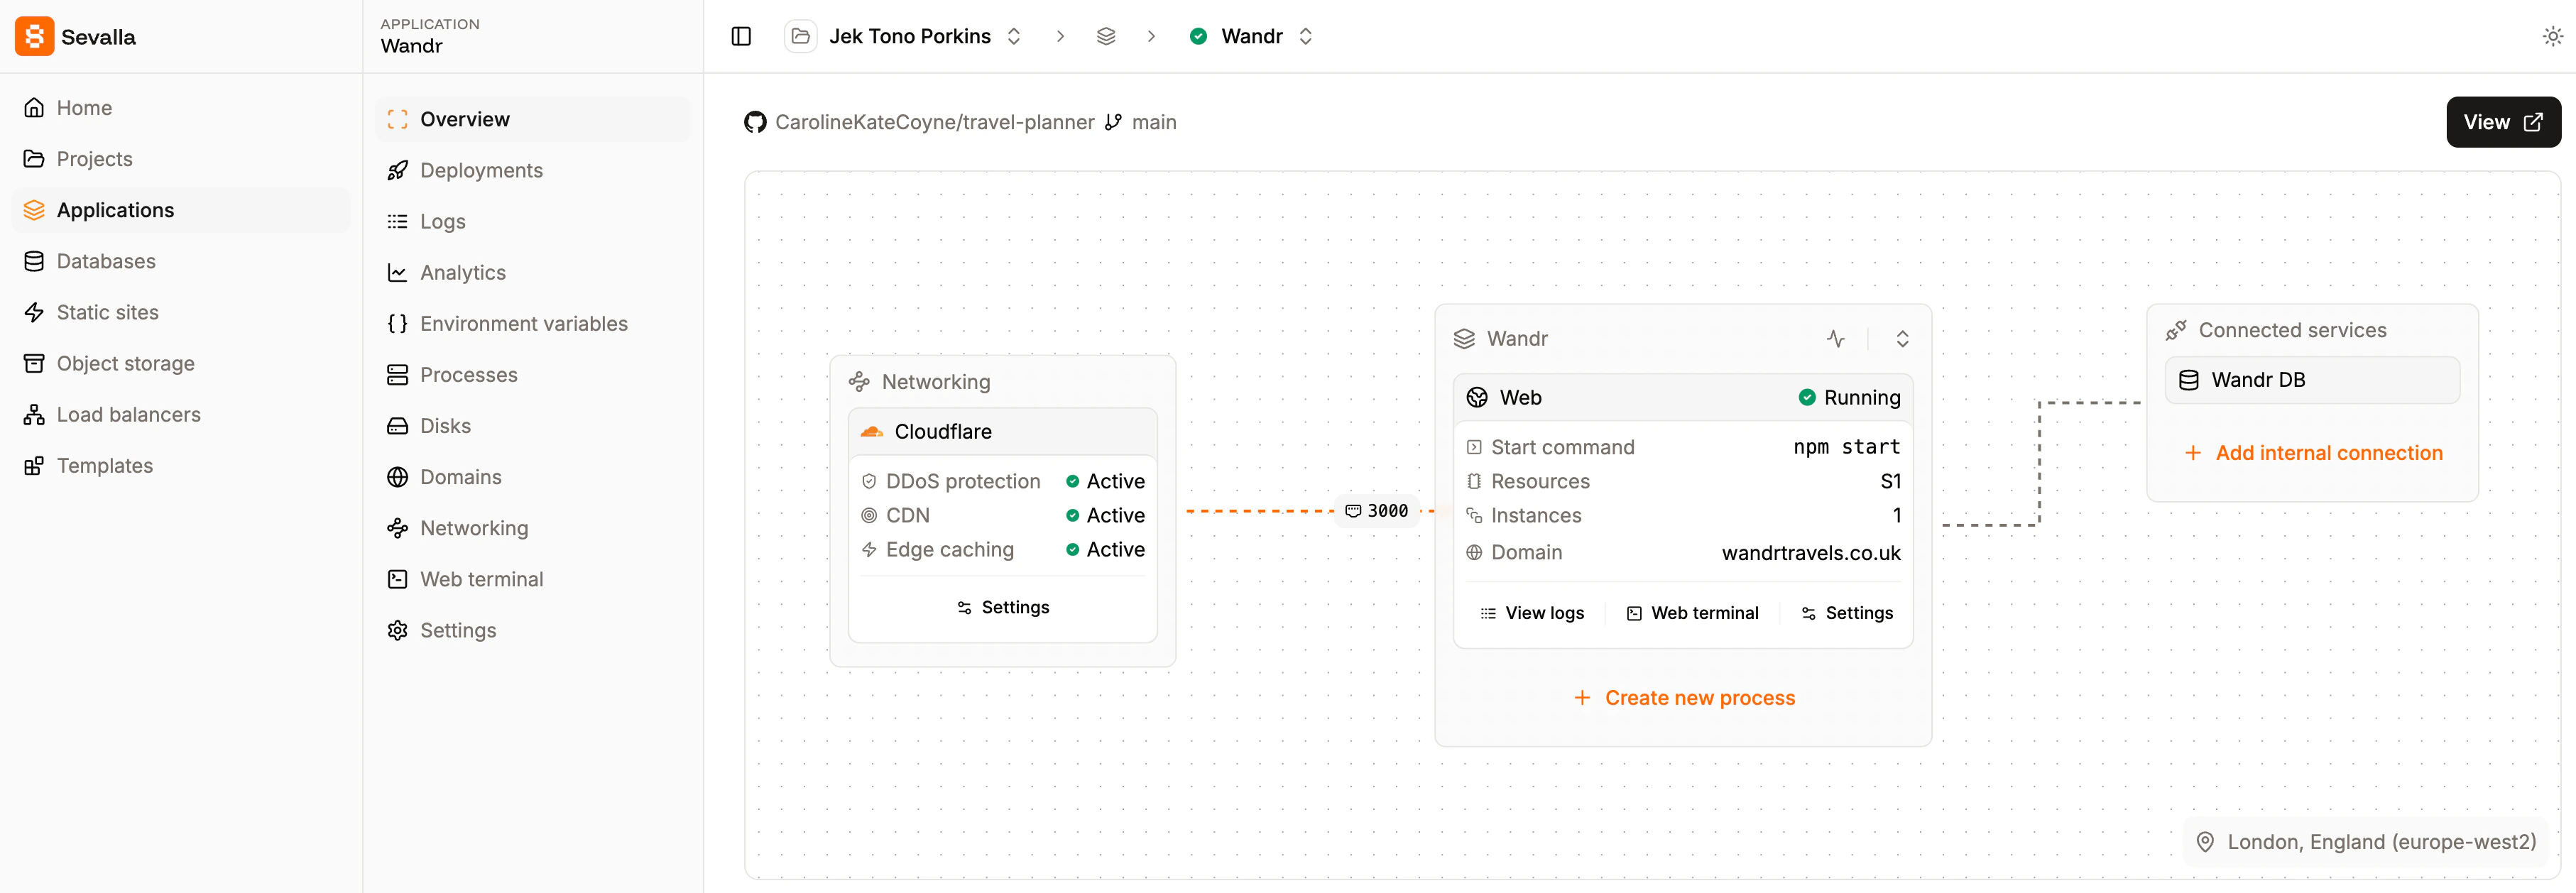The width and height of the screenshot is (2576, 893).
Task: Open the Jek Tono Porkins company switcher
Action: tap(1013, 36)
